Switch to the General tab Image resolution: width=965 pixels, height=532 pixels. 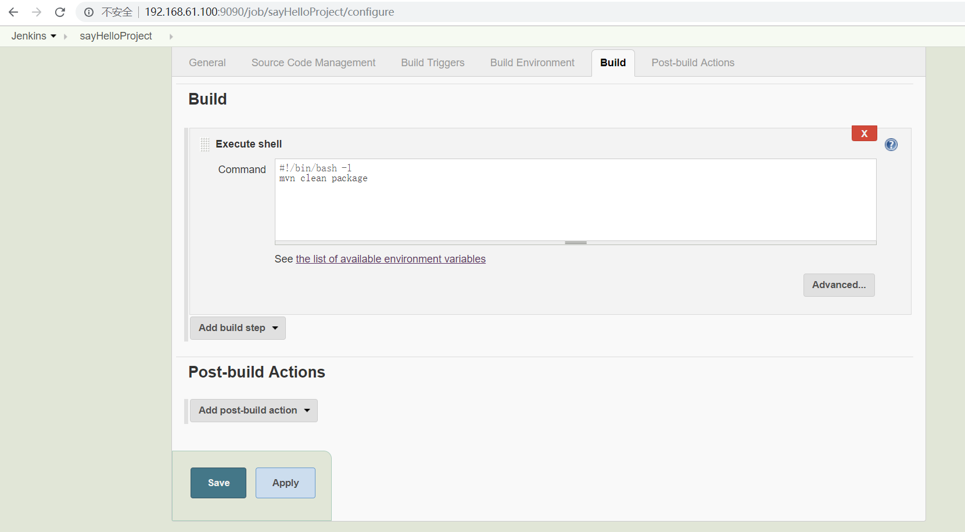(207, 63)
